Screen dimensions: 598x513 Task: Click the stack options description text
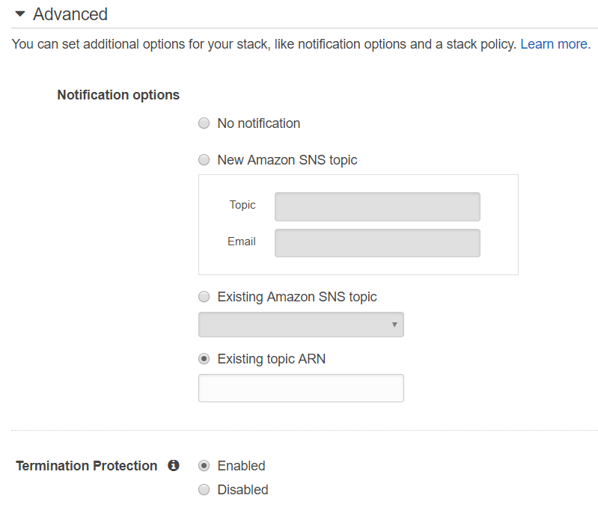[x=263, y=44]
